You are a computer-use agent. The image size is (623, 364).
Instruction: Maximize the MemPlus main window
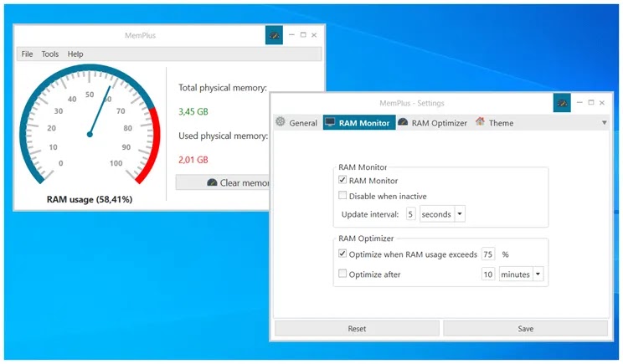[x=303, y=35]
